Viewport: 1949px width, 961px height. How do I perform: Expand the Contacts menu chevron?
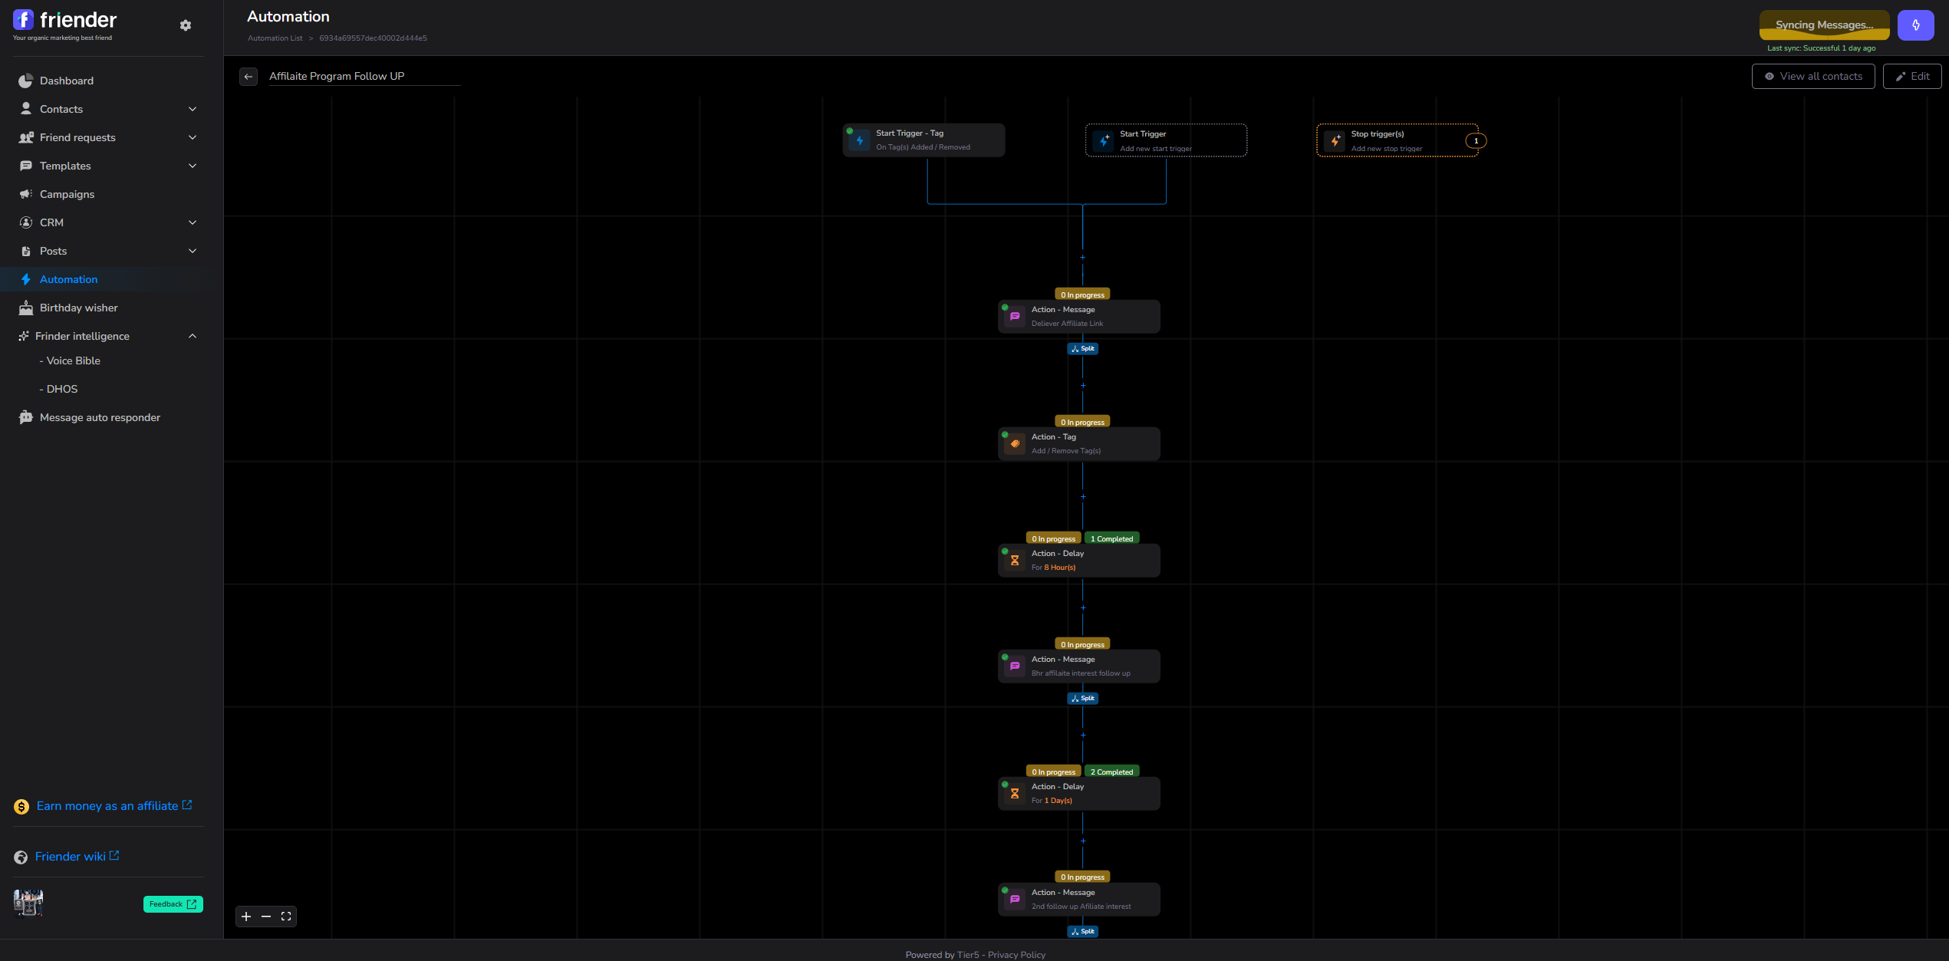click(x=193, y=109)
